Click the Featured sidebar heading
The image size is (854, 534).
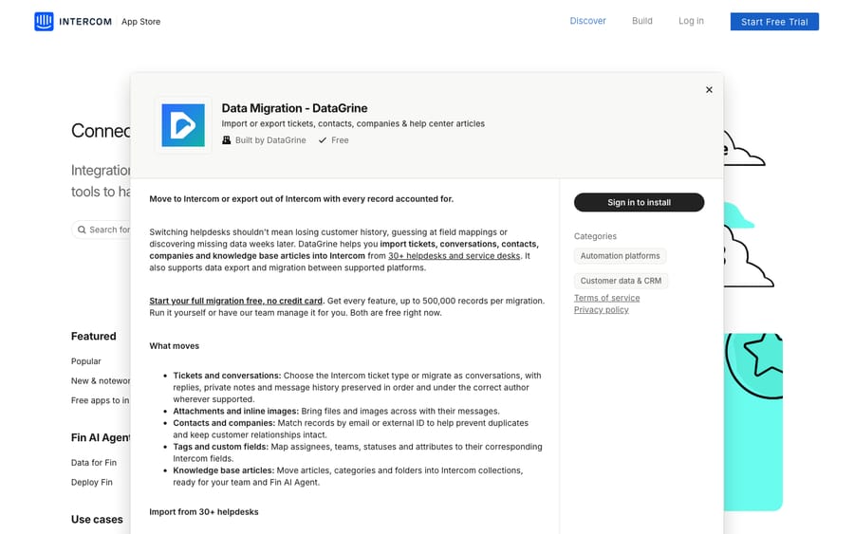(x=93, y=337)
